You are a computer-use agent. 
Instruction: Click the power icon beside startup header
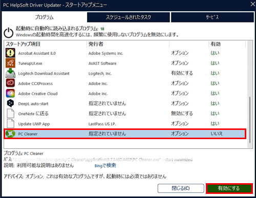pyautogui.click(x=9, y=33)
